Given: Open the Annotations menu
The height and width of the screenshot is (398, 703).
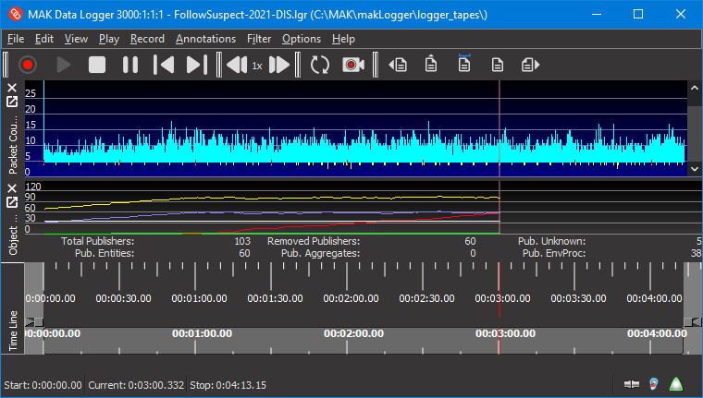Looking at the screenshot, I should (205, 39).
